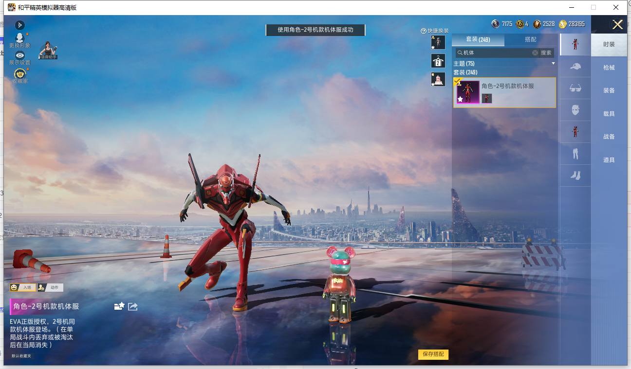
Task: Click the 搜索 search button
Action: [x=546, y=53]
